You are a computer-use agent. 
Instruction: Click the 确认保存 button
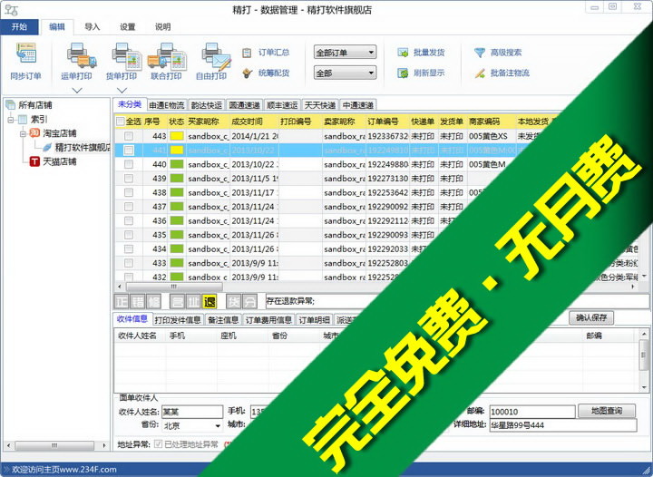tap(590, 318)
